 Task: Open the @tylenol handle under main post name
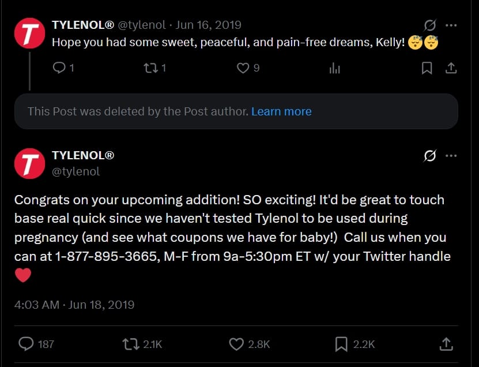tap(76, 171)
